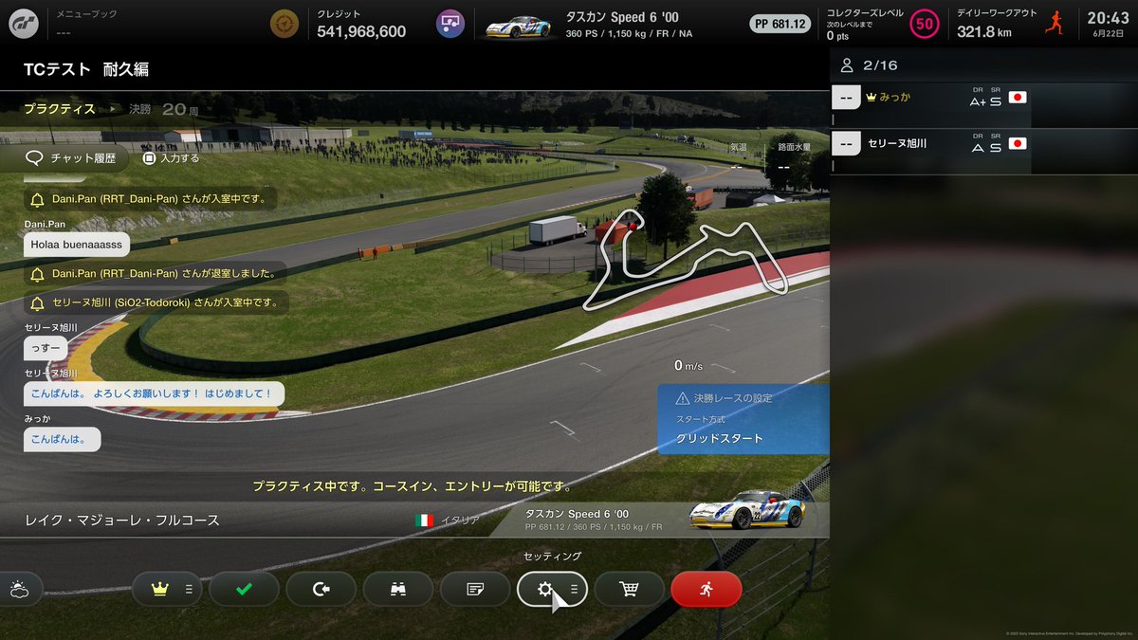This screenshot has width=1138, height=640.
Task: Click the セリーヌ旭川 入室中 notification
Action: point(156,302)
